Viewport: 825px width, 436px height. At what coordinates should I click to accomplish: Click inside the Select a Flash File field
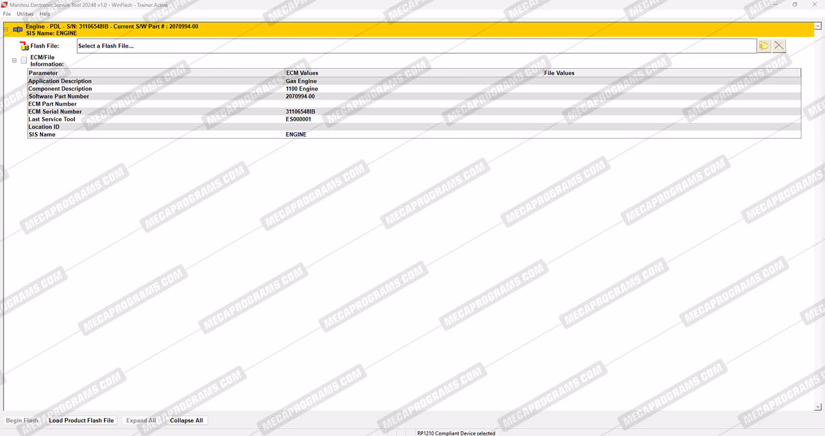(416, 46)
